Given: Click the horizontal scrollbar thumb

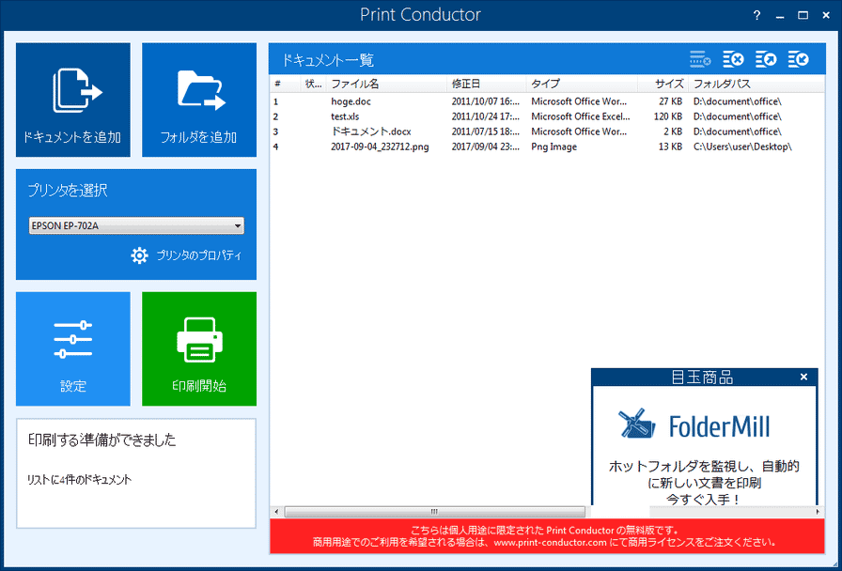Looking at the screenshot, I should 434,512.
